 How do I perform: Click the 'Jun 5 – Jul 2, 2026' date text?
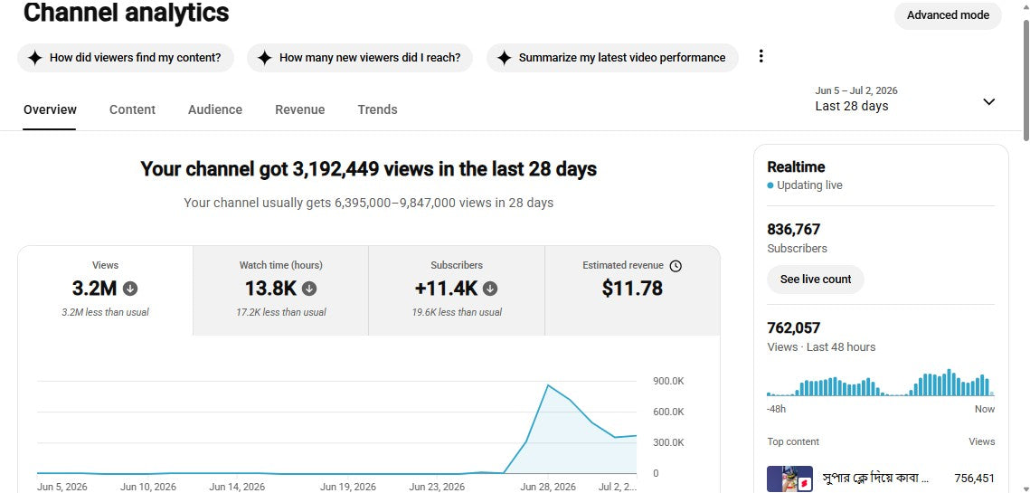pyautogui.click(x=856, y=90)
